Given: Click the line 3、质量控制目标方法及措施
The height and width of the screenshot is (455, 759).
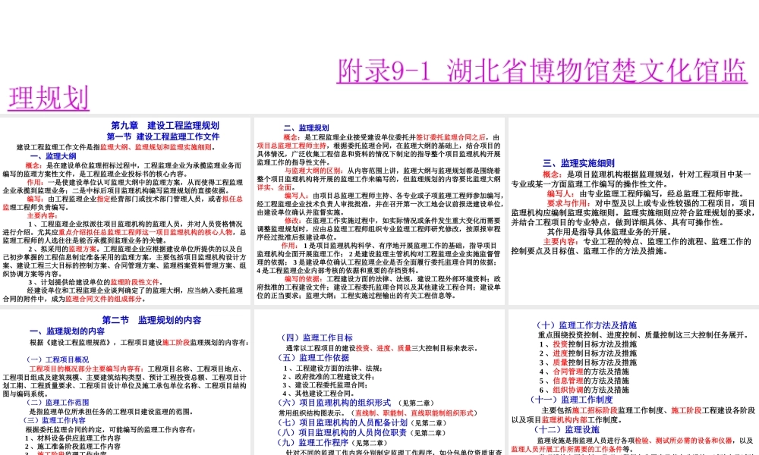Looking at the screenshot, I should click(588, 362).
